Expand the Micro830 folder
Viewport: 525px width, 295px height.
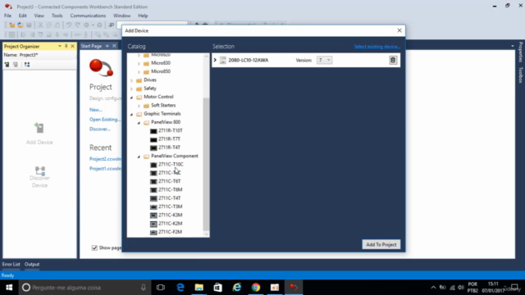(x=139, y=63)
